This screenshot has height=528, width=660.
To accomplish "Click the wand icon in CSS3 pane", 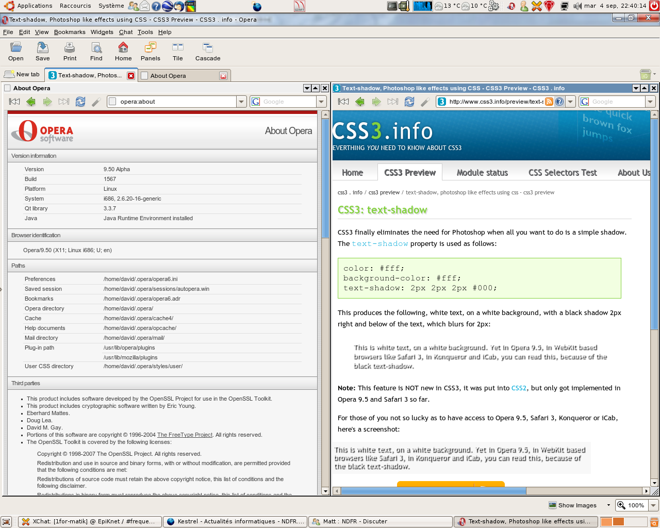I will (425, 102).
